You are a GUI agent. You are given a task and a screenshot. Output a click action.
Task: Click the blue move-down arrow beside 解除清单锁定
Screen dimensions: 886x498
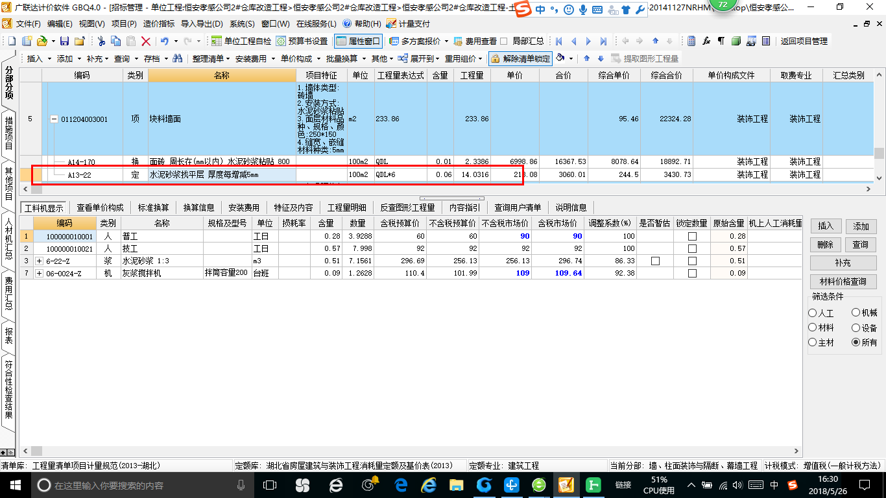[x=601, y=58]
